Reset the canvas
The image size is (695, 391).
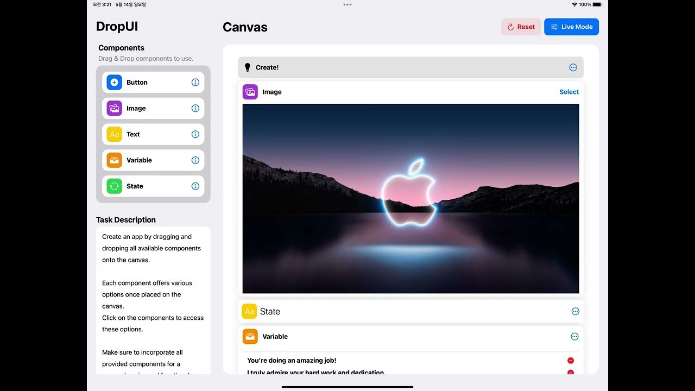click(x=521, y=27)
